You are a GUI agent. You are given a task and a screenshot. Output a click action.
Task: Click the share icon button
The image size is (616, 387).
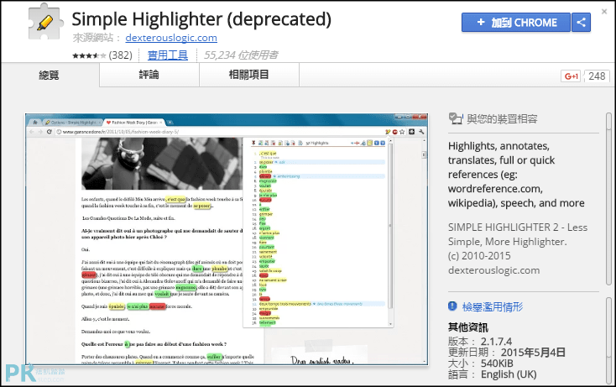tap(581, 23)
